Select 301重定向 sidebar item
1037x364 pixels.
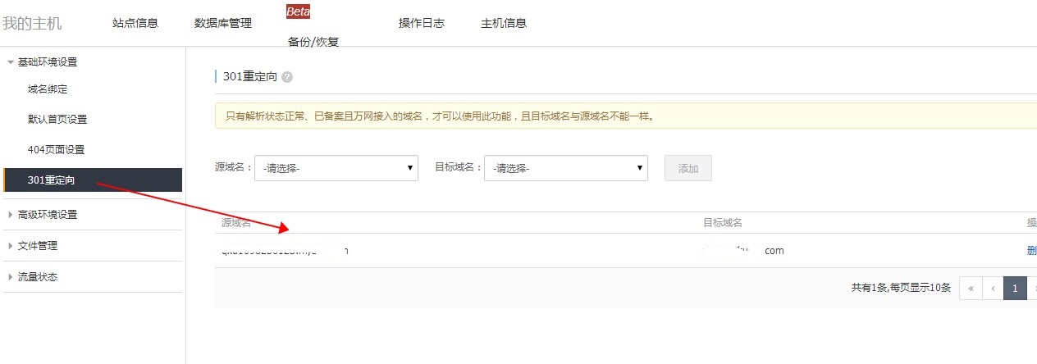coord(51,180)
